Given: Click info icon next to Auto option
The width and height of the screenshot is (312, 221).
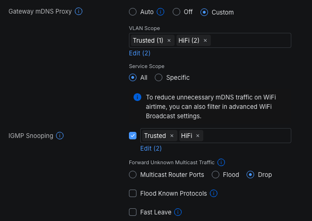Looking at the screenshot, I should tap(160, 12).
